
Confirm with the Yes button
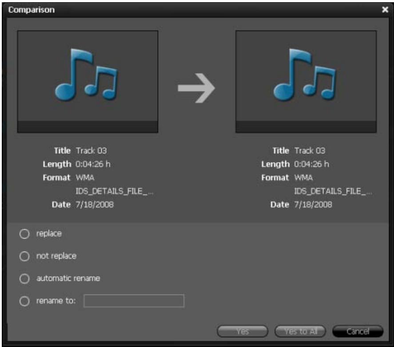pos(243,331)
